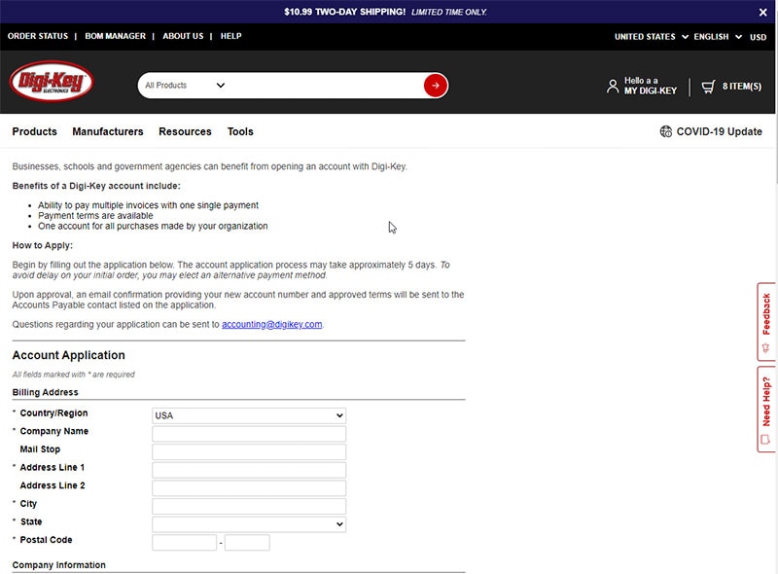Focus the Address Line 1 field

pyautogui.click(x=249, y=470)
